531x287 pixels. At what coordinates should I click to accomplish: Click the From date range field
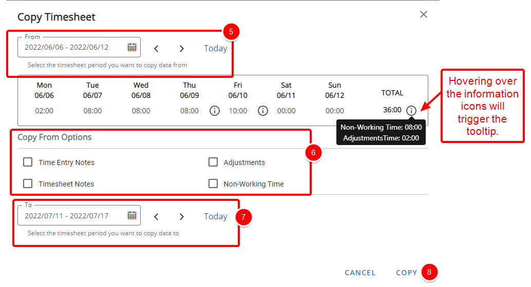[79, 47]
